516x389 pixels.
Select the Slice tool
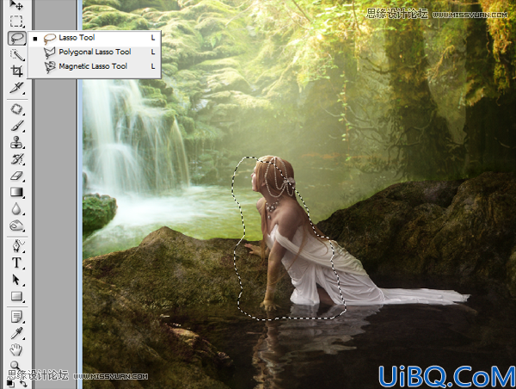coord(16,87)
